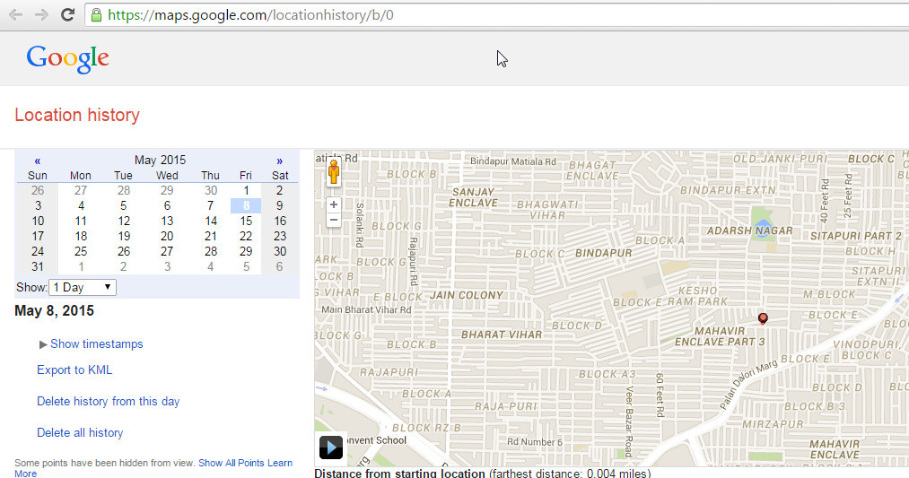Click the yellow Street View pegman
Screen dimensions: 909x478
coord(333,172)
